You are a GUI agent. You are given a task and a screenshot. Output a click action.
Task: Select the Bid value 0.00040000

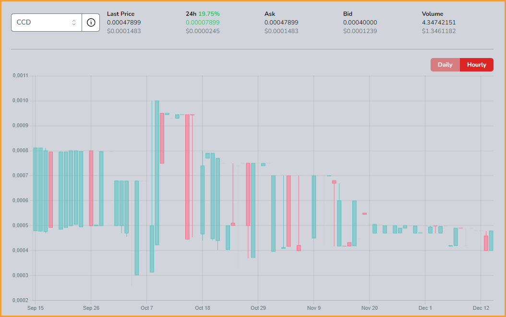[x=360, y=23]
